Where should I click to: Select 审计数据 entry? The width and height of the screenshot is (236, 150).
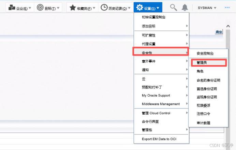click(208, 123)
